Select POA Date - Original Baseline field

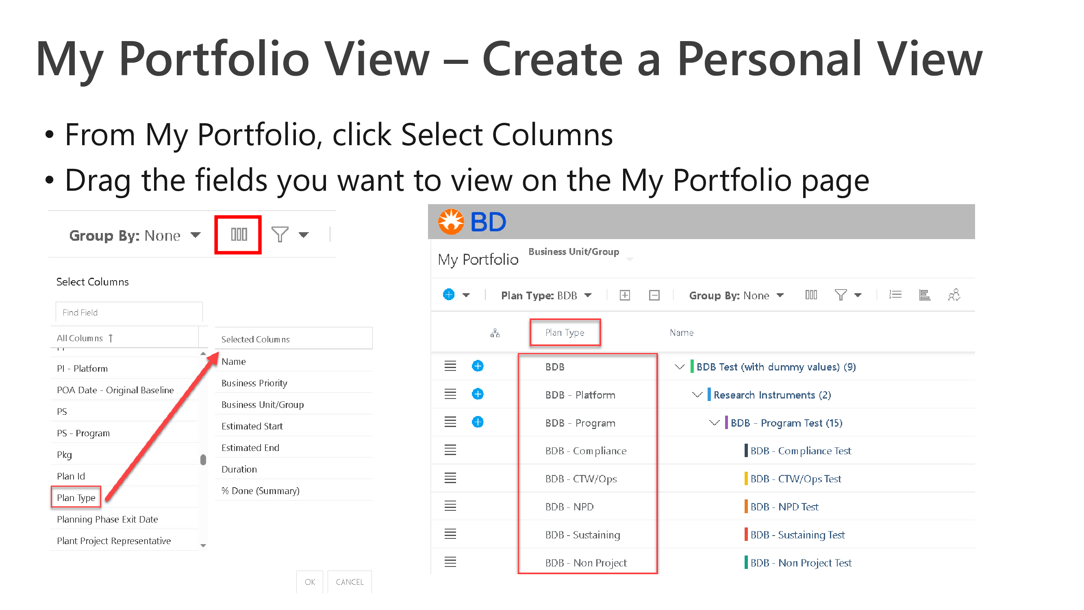point(115,390)
